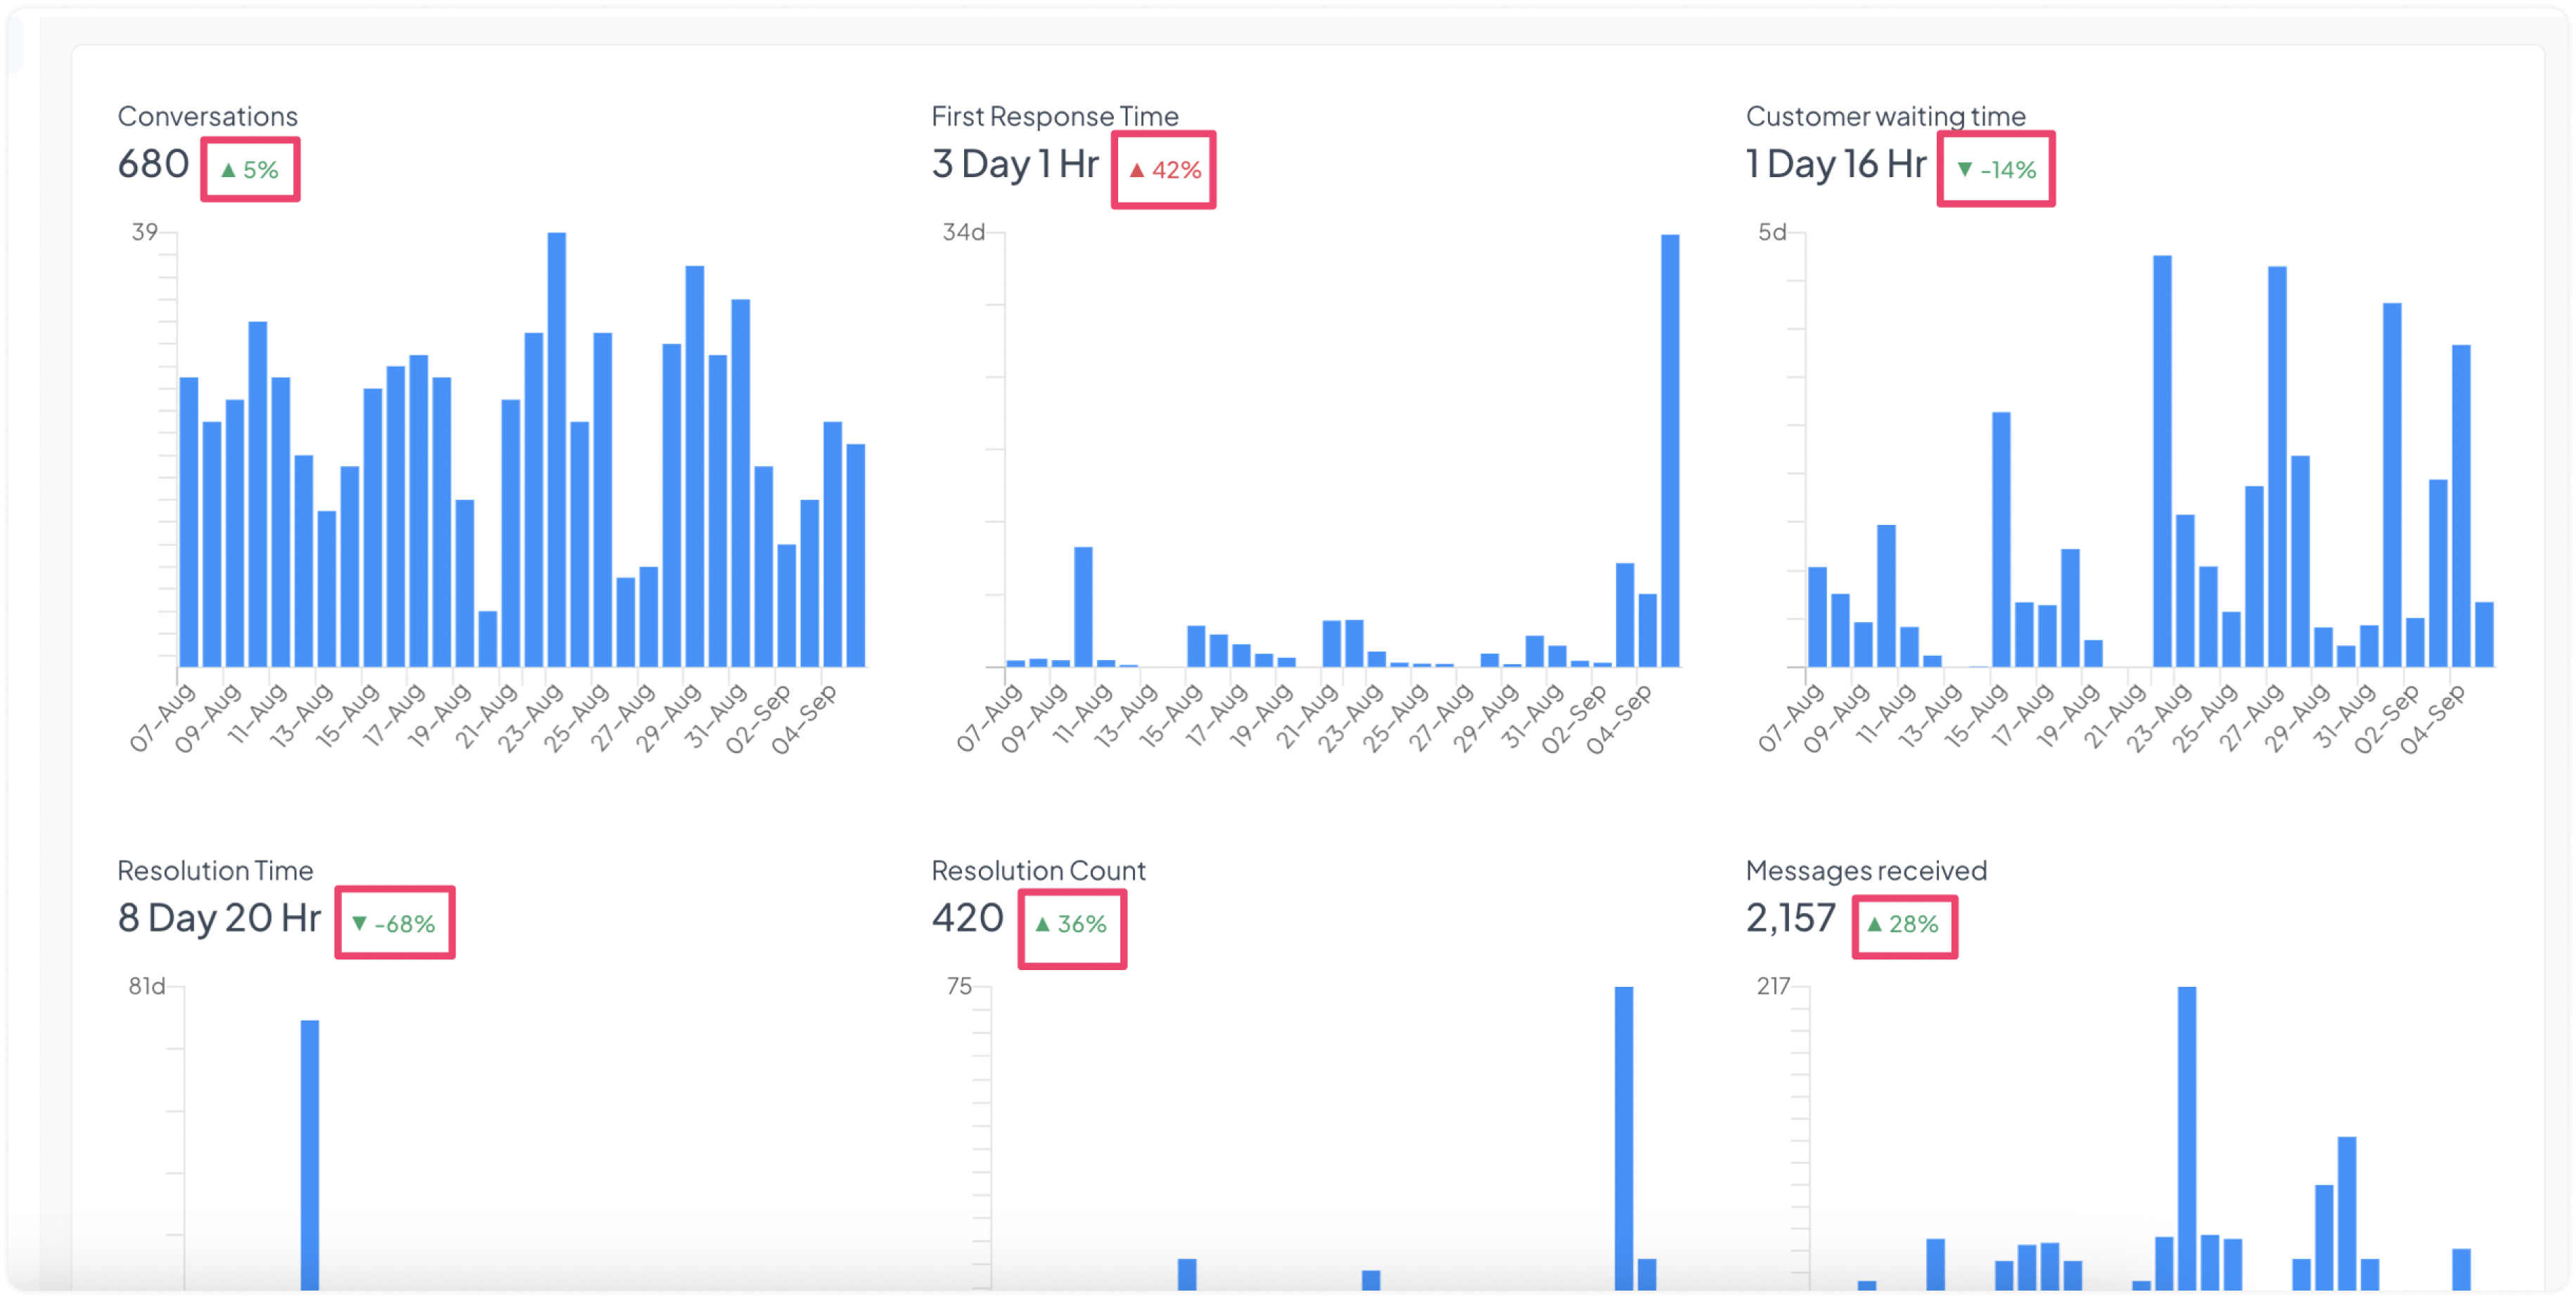Click the tallest bar in Messages received chart
The image size is (2576, 1299).
2187,1137
